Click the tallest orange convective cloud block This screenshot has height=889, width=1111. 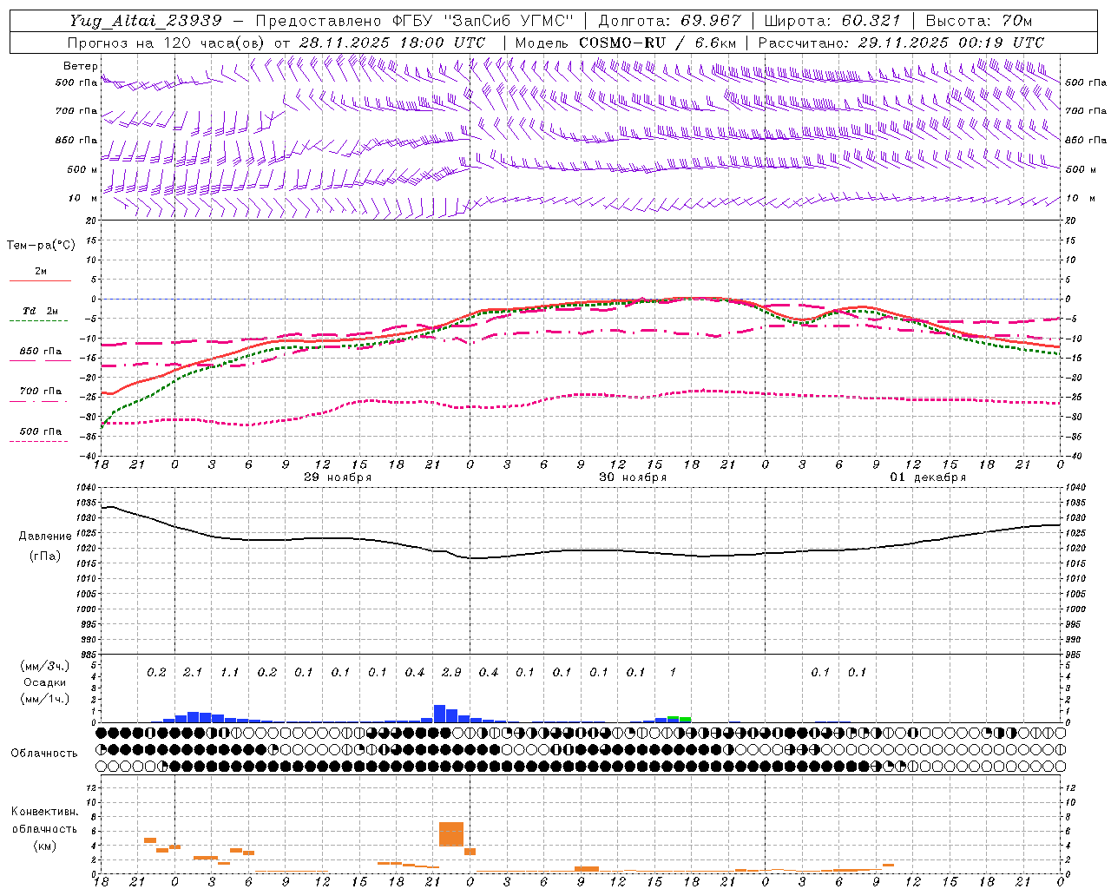click(451, 833)
